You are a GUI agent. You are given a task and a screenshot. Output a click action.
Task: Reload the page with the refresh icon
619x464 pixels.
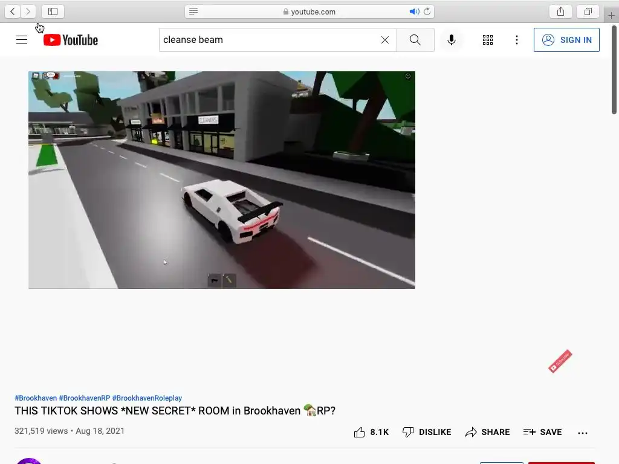[x=427, y=11]
